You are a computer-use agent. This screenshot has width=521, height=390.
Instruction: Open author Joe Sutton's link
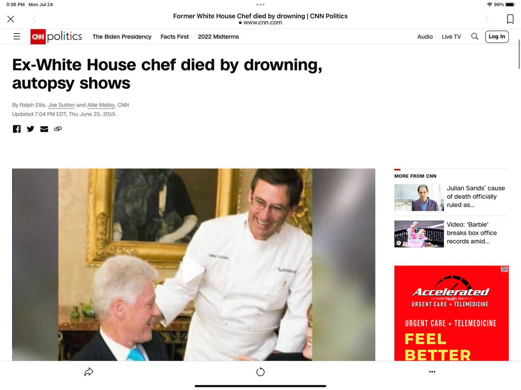[x=61, y=105]
